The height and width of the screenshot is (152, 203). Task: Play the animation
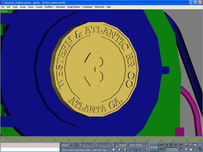point(171,145)
